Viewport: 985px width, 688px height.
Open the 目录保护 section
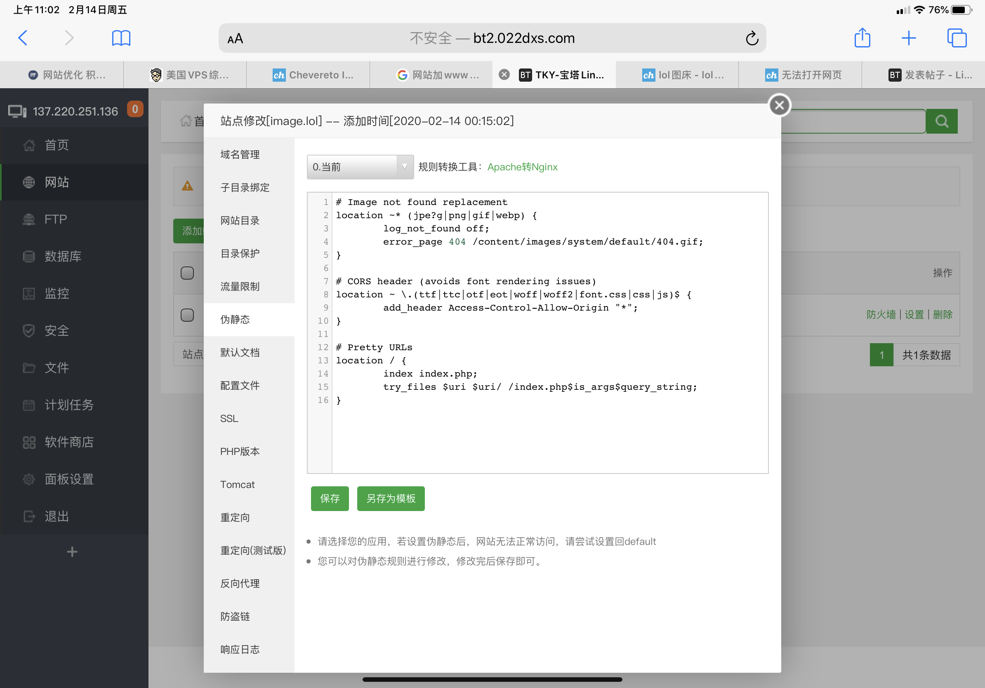point(249,254)
